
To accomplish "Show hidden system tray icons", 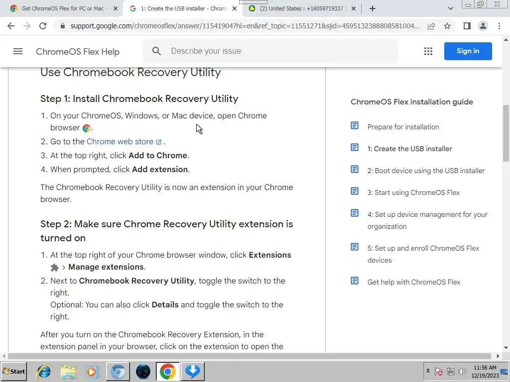I will point(428,371).
